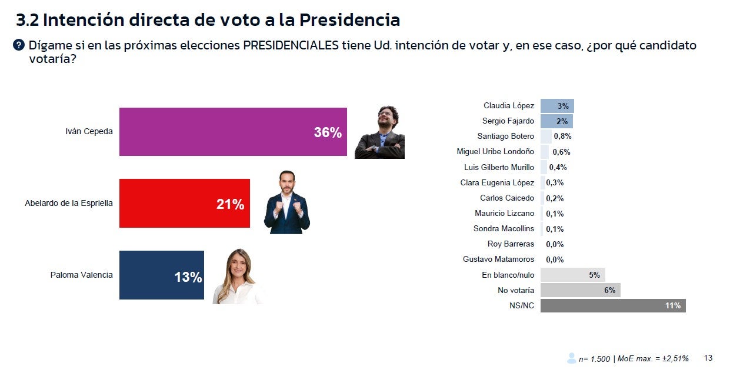The image size is (740, 376).
Task: Click Abelardo de la Espriella's portrait photo
Action: pos(286,203)
